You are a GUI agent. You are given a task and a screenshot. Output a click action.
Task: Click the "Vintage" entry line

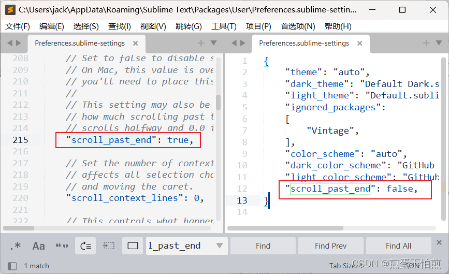(332, 131)
